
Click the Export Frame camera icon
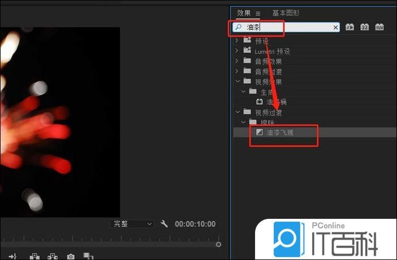(71, 257)
